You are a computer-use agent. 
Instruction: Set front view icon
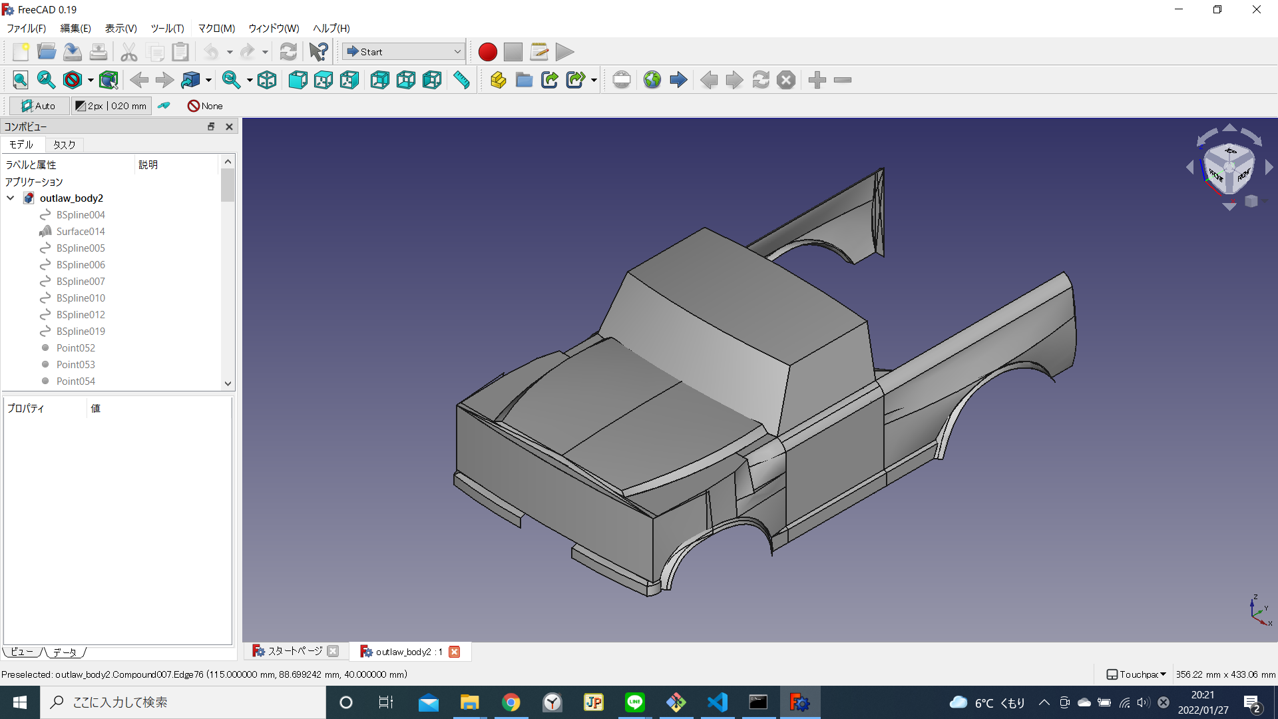(x=298, y=80)
